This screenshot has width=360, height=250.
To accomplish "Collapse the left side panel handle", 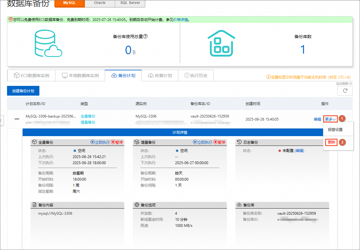I will point(1,120).
